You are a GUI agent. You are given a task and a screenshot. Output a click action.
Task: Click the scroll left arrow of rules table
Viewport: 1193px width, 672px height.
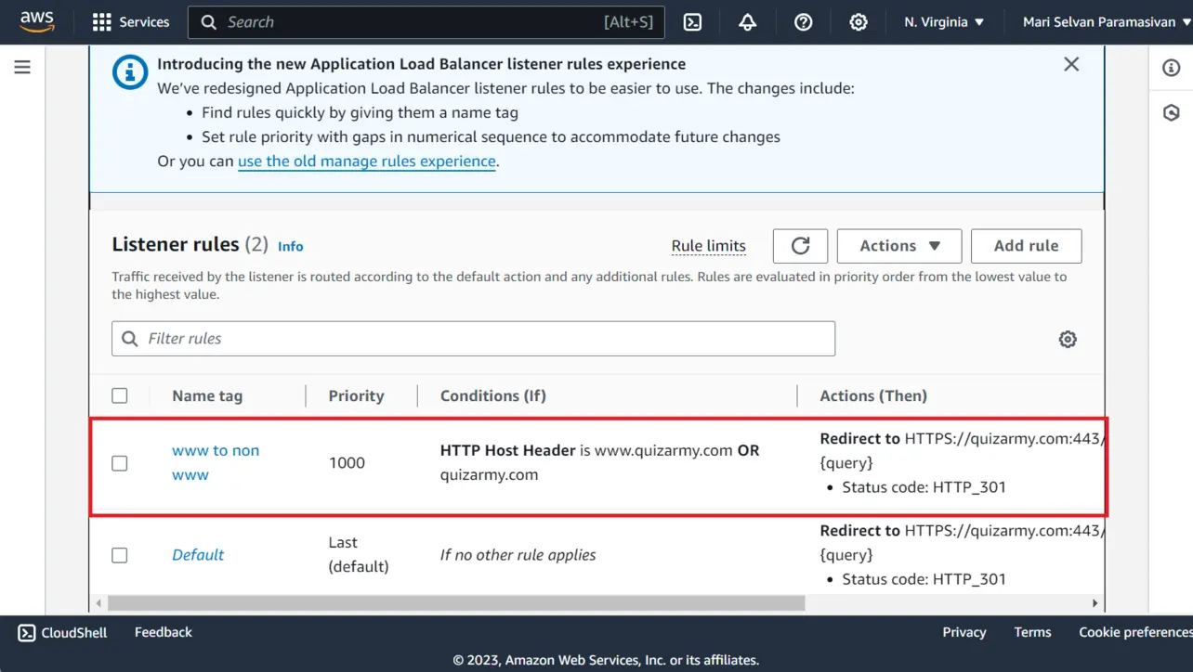tap(99, 603)
